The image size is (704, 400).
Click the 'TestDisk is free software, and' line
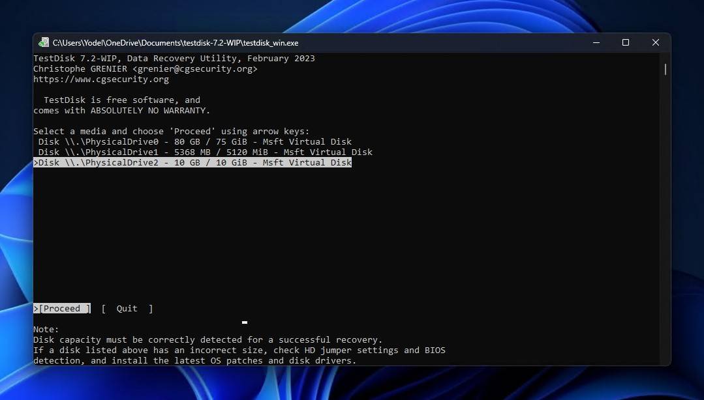point(121,100)
